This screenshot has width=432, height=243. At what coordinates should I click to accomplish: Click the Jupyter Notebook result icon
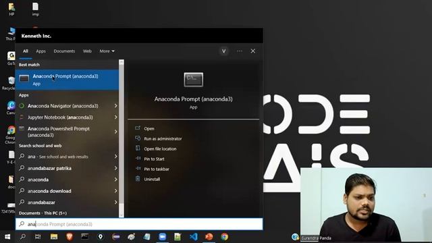pyautogui.click(x=22, y=117)
